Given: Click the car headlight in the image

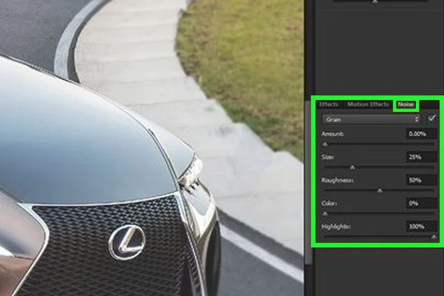Looking at the screenshot, I should click(191, 172).
